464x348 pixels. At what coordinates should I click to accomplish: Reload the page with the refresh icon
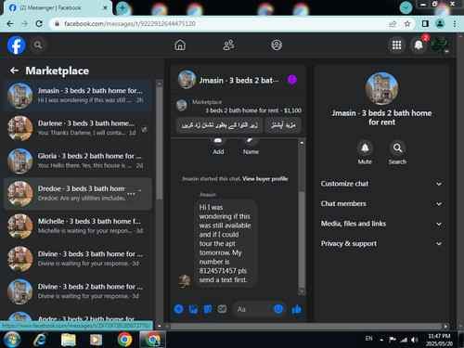[39, 23]
